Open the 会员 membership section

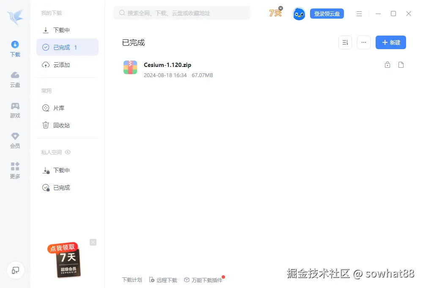tap(15, 141)
